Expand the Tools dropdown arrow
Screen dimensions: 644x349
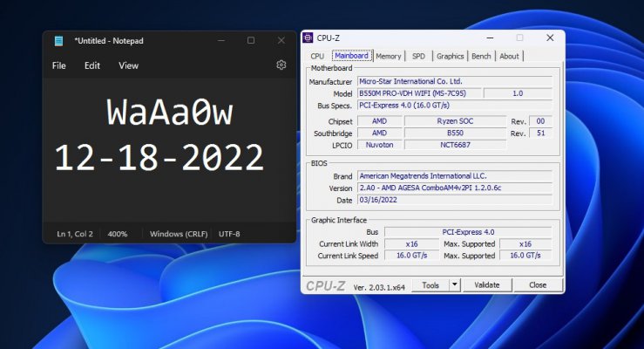pyautogui.click(x=455, y=285)
